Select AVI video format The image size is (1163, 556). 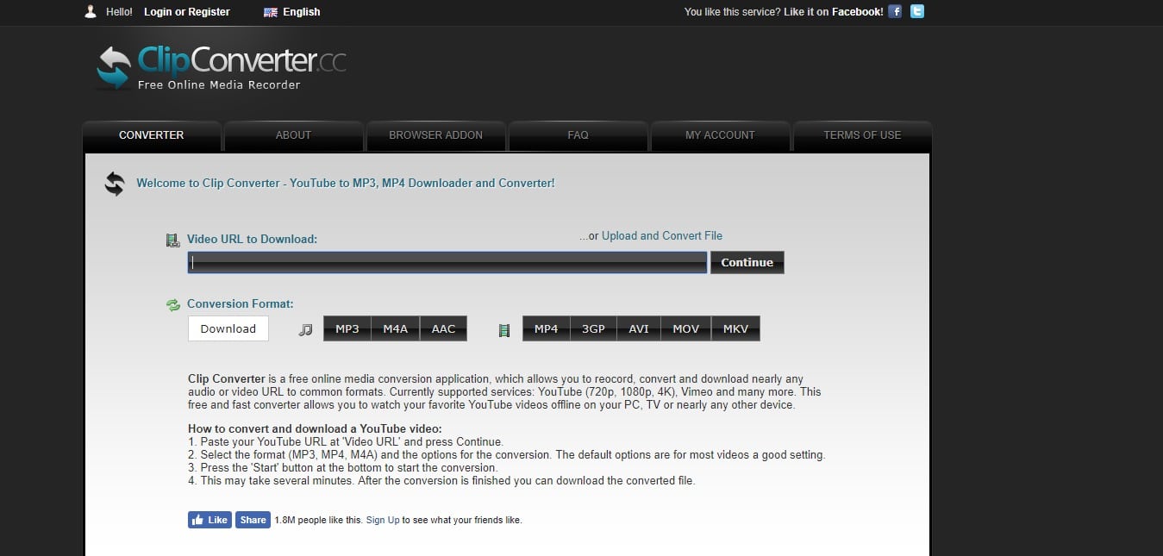pos(639,328)
